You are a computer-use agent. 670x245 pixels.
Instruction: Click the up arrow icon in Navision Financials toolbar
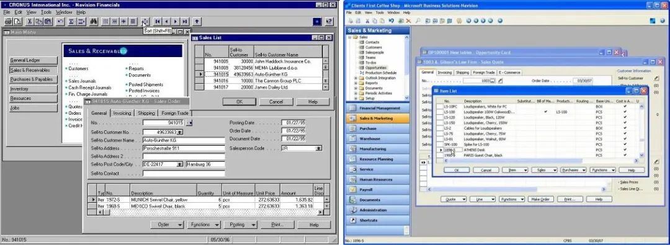point(197,21)
